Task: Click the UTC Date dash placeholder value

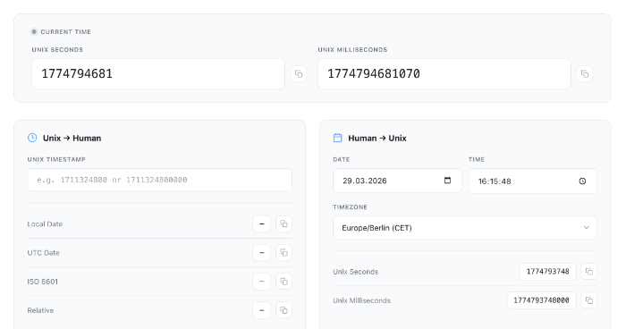Action: 262,253
